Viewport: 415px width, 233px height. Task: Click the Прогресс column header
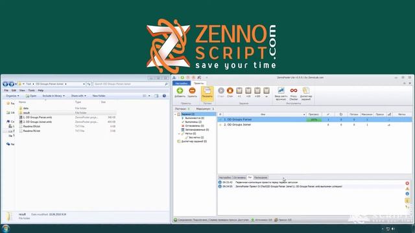(x=314, y=115)
